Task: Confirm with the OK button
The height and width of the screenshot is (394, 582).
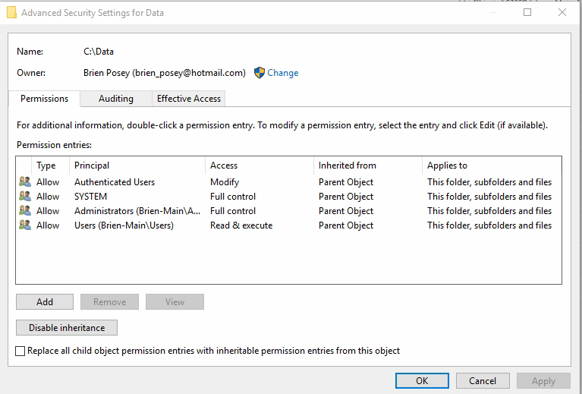Action: (422, 380)
